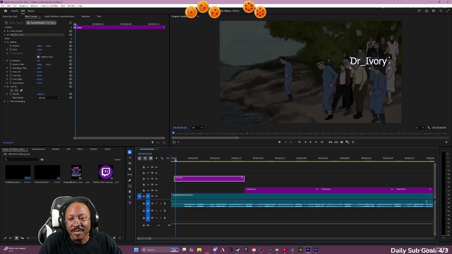Image resolution: width=452 pixels, height=254 pixels.
Task: Toggle snapping in the timeline
Action: (145, 158)
